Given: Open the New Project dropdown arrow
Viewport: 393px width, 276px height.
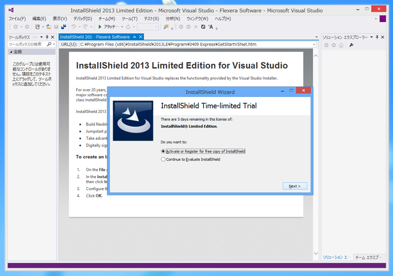Looking at the screenshot, I should [x=43, y=27].
